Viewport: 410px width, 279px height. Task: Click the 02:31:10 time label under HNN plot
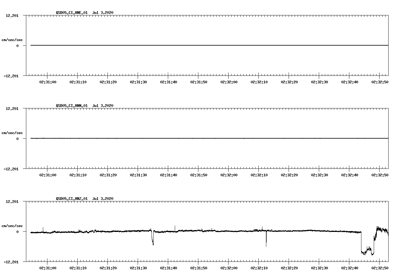coord(78,175)
